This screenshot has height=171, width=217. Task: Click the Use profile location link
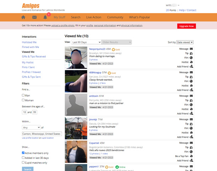click(30, 138)
